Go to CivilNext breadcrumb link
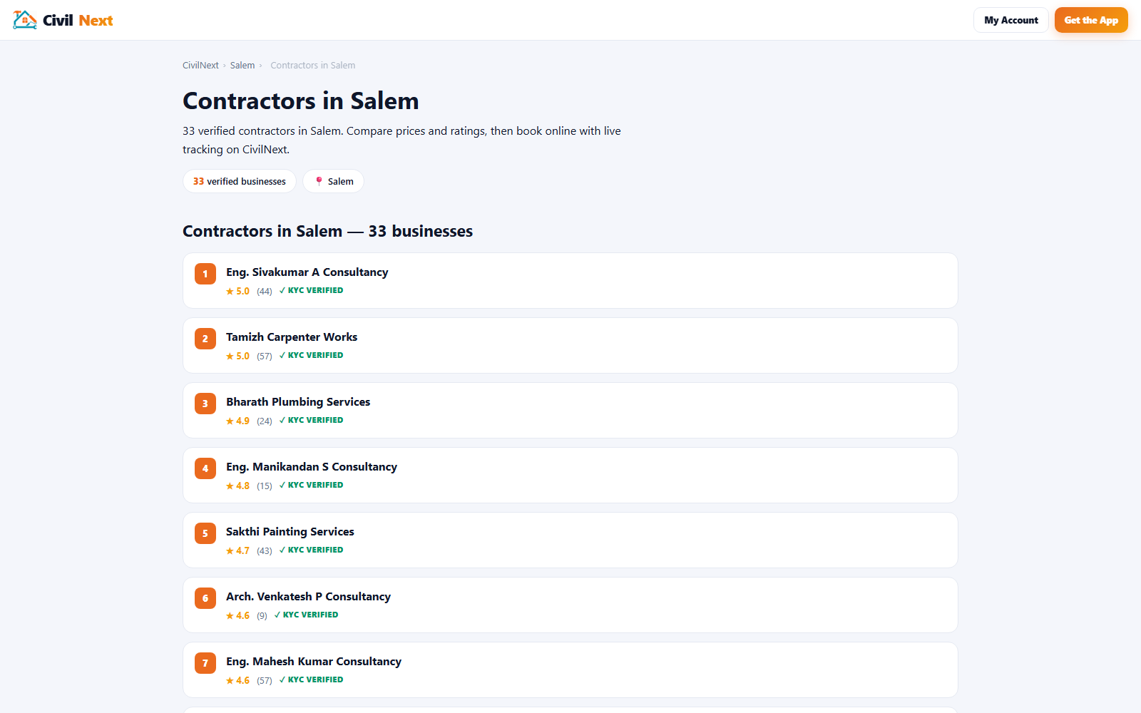Viewport: 1141px width, 713px height. coord(200,65)
